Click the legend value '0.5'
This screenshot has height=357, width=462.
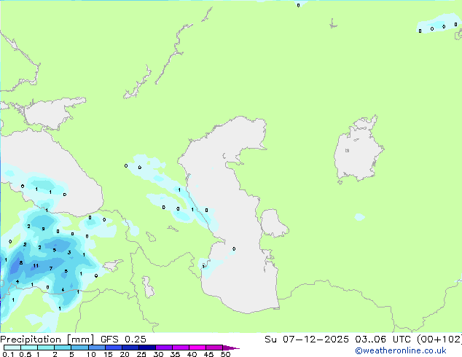click(26, 354)
